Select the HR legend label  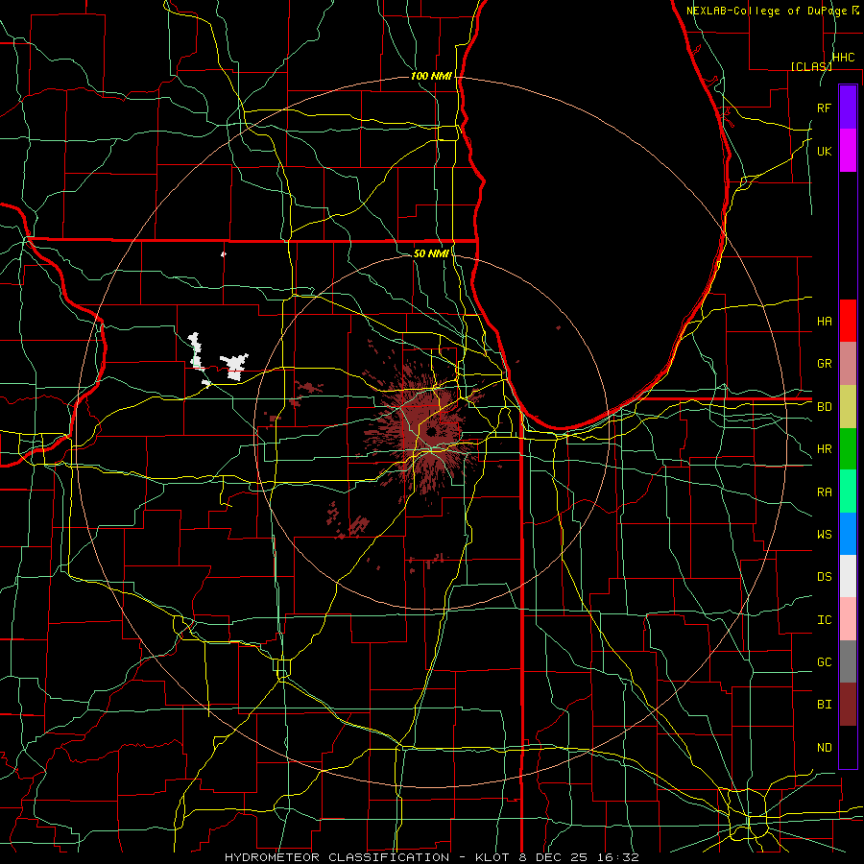coord(825,449)
